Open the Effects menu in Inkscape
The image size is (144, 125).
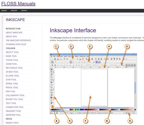[77, 57]
